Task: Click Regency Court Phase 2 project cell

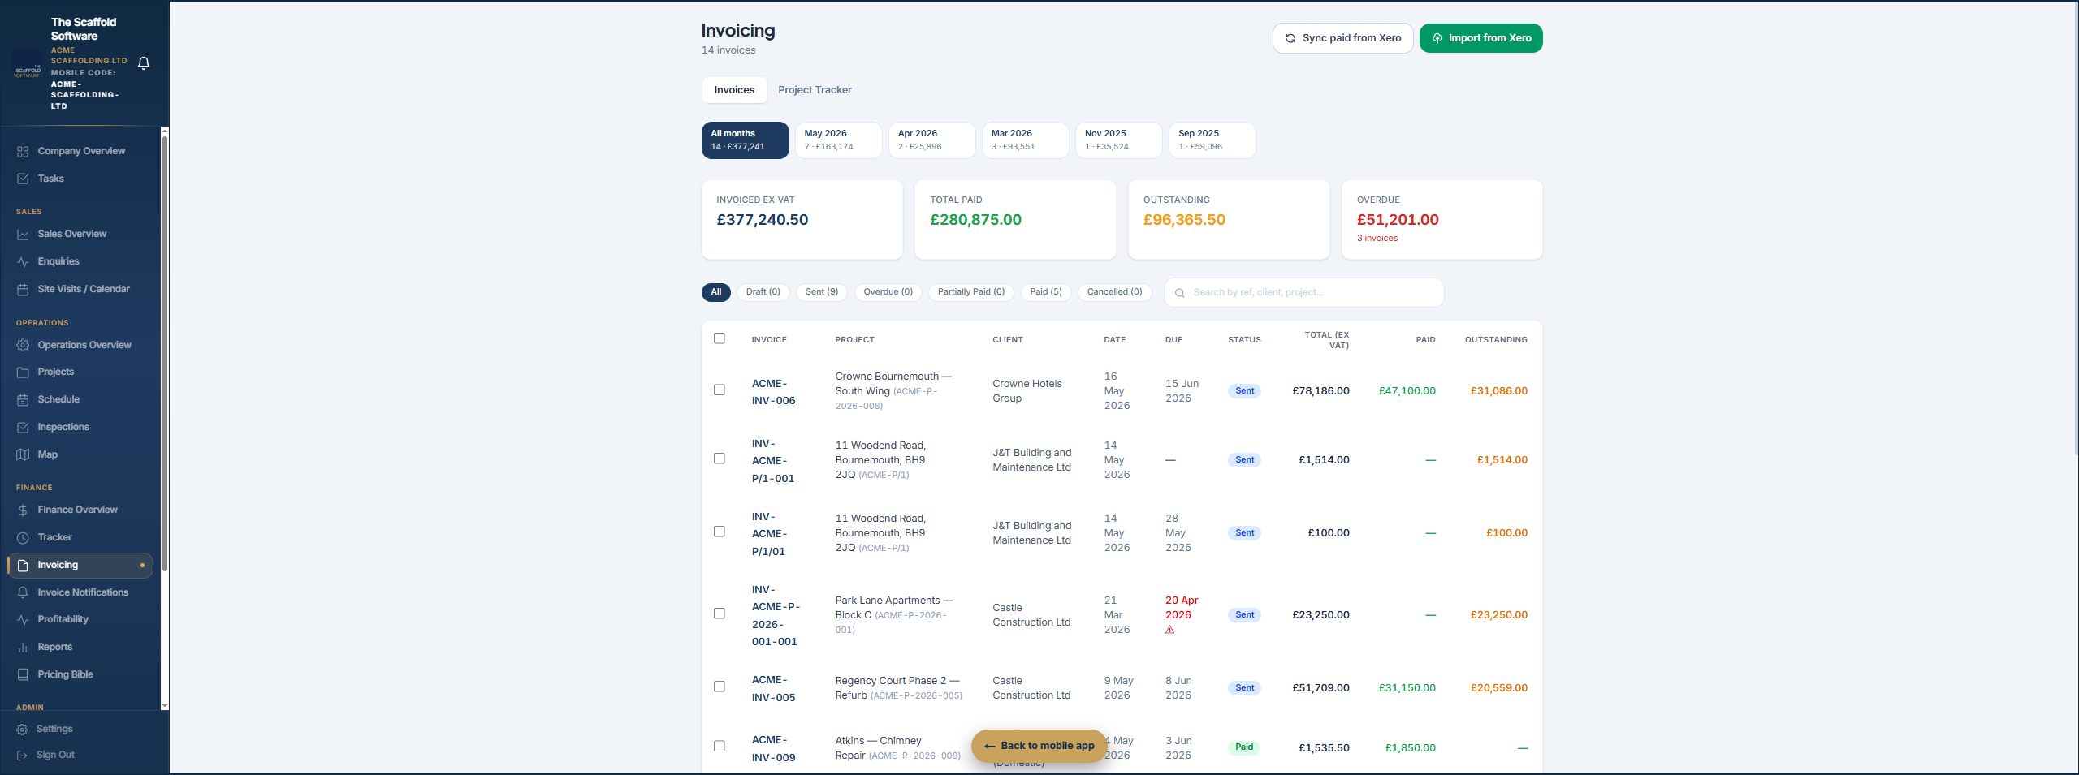Action: tap(899, 688)
